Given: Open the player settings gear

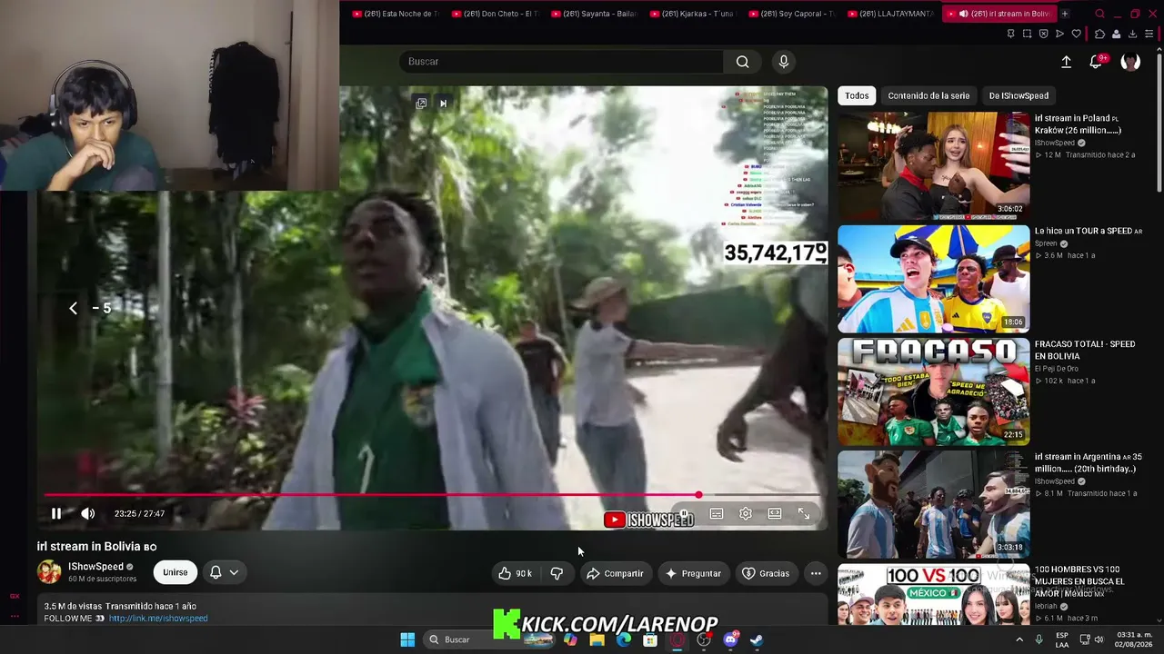Looking at the screenshot, I should [x=746, y=513].
